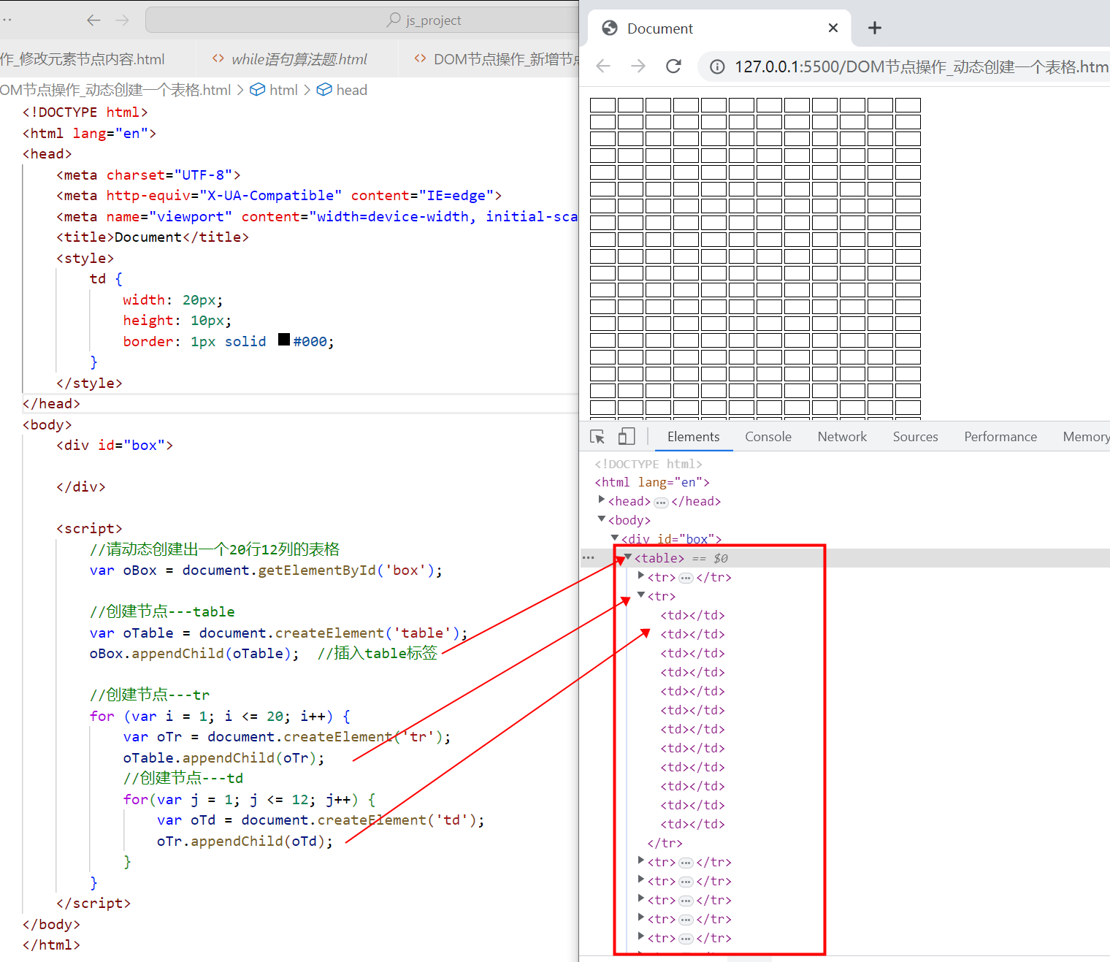The image size is (1110, 962).
Task: Open a new browser tab
Action: (875, 28)
